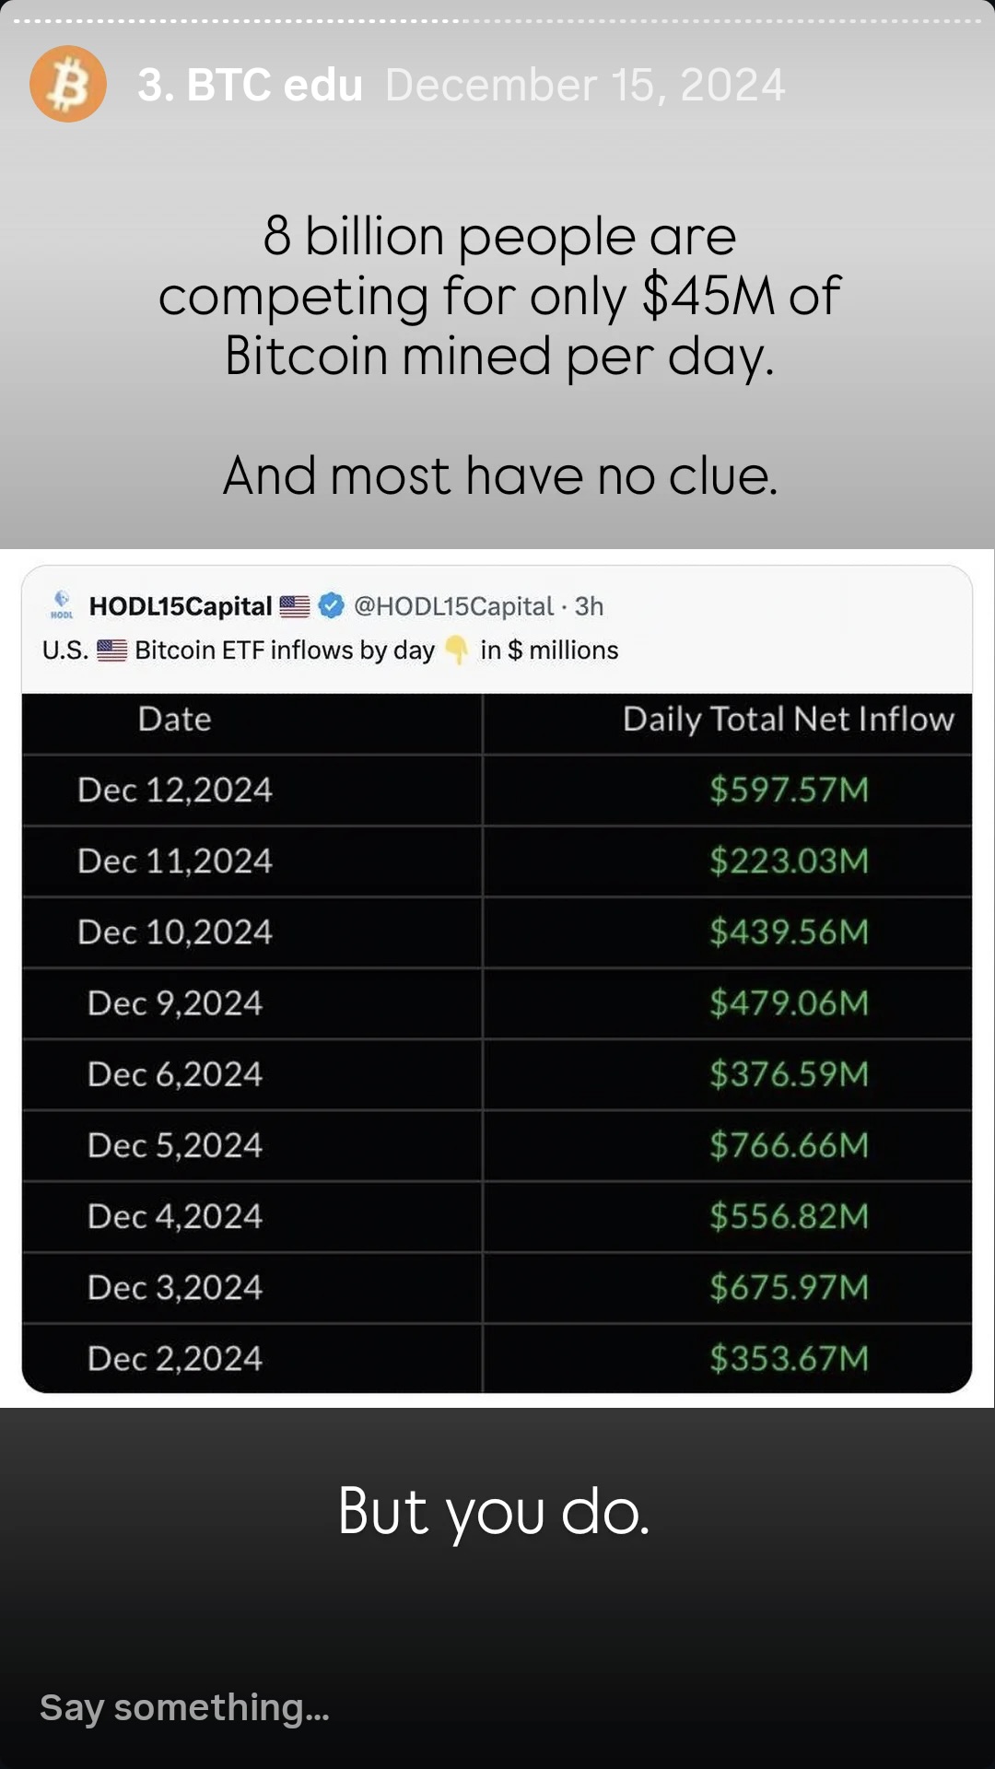Click the US flag beside HODL15Capital name
The height and width of the screenshot is (1769, 995).
(x=295, y=606)
